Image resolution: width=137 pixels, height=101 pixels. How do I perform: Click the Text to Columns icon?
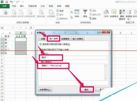(106, 13)
